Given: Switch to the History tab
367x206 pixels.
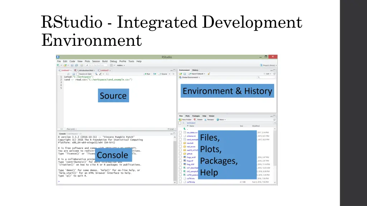Looking at the screenshot, I should pos(195,70).
